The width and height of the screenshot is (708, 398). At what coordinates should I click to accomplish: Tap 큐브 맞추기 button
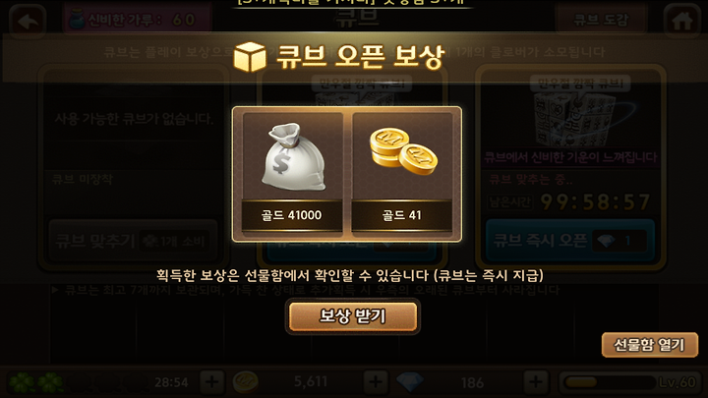point(133,241)
